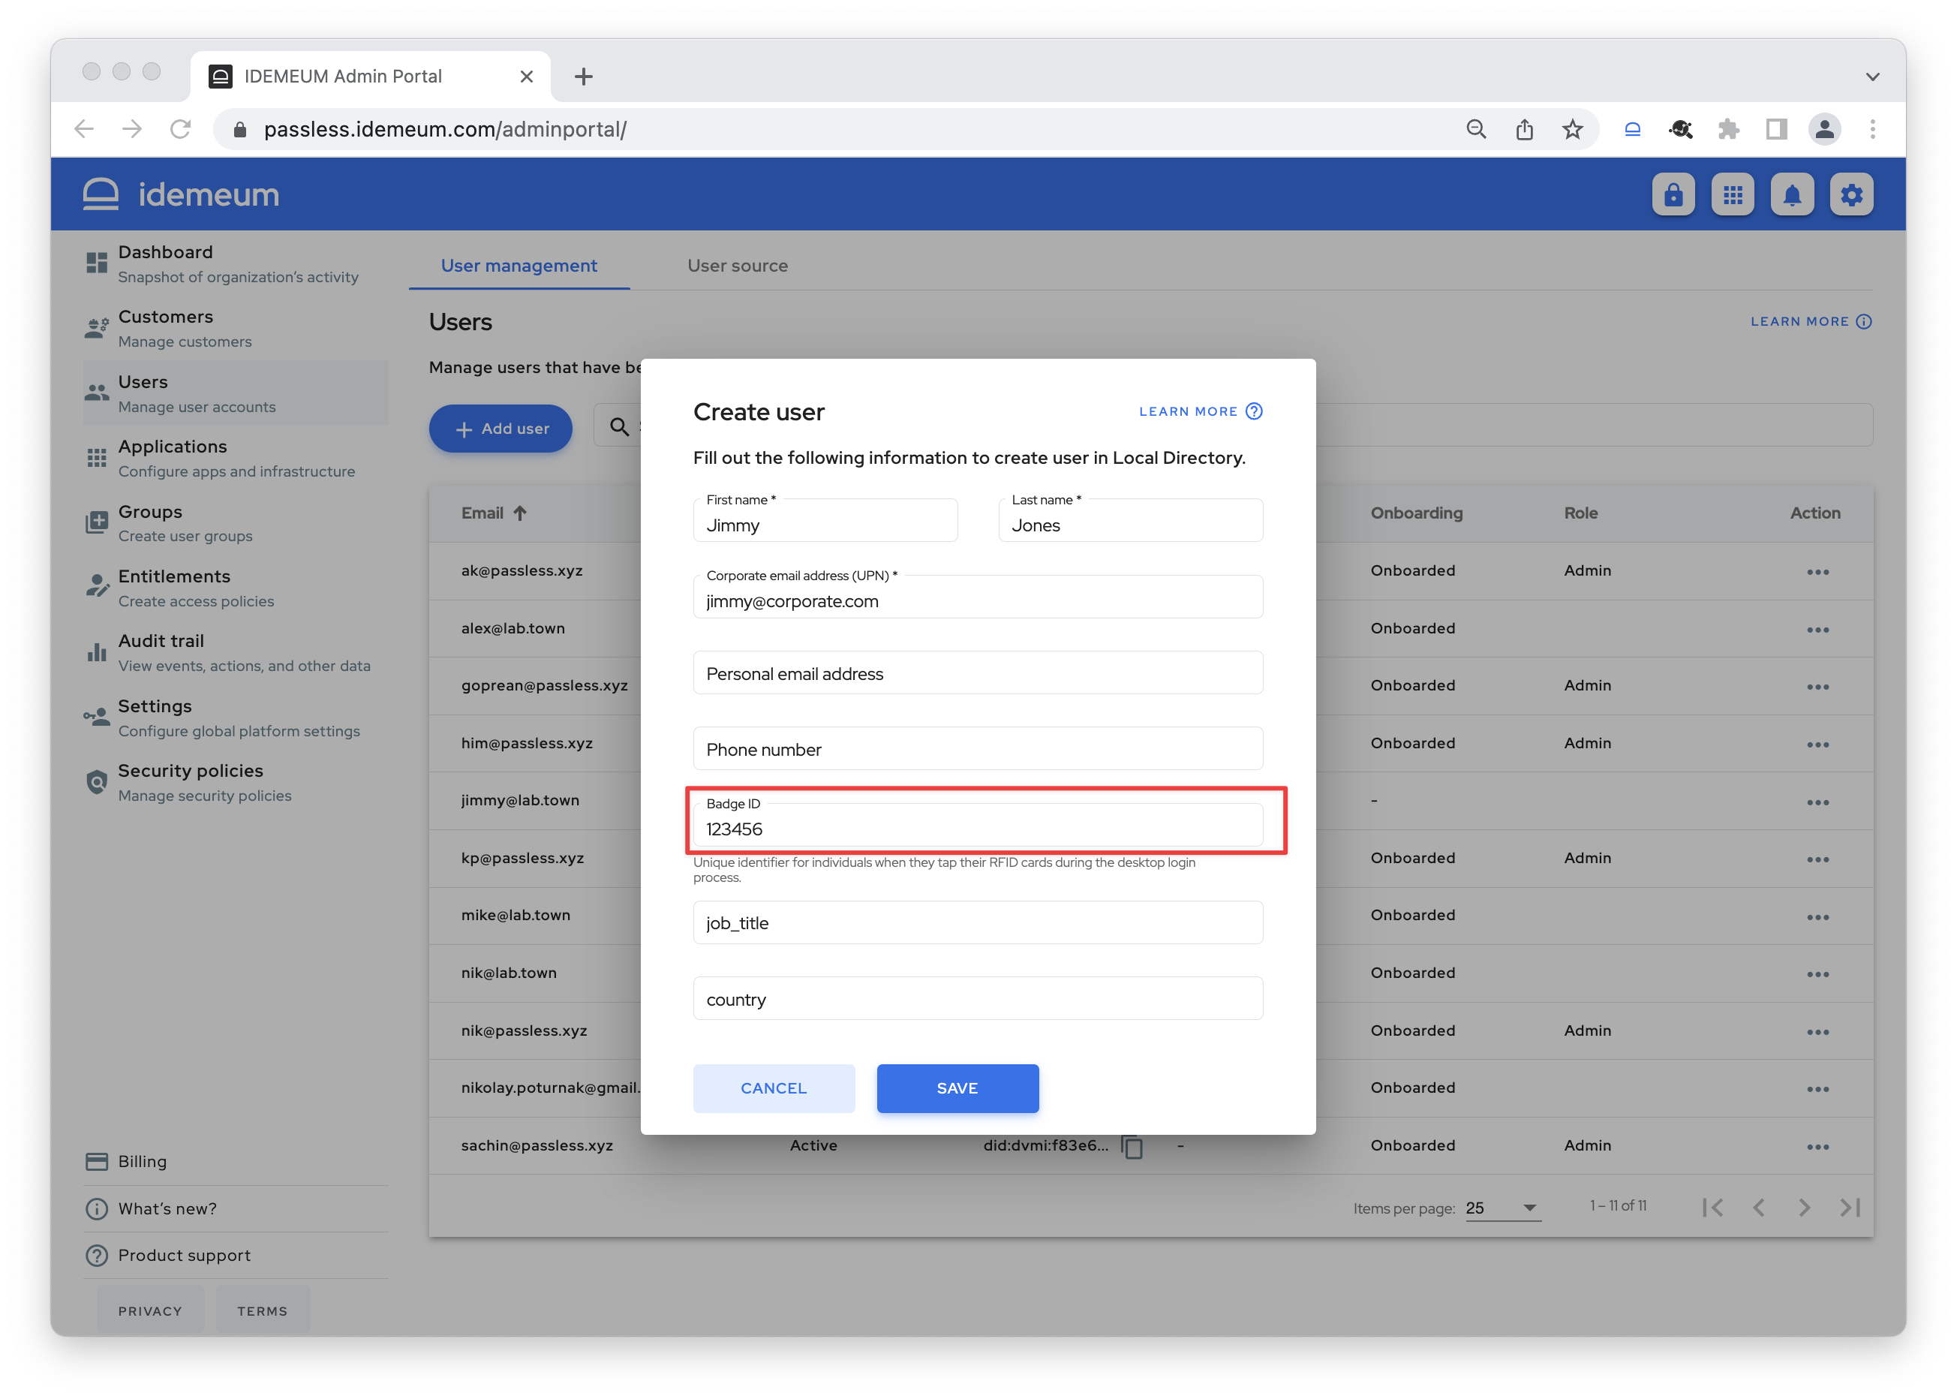1957x1399 pixels.
Task: Switch to User management tab
Action: click(x=519, y=266)
